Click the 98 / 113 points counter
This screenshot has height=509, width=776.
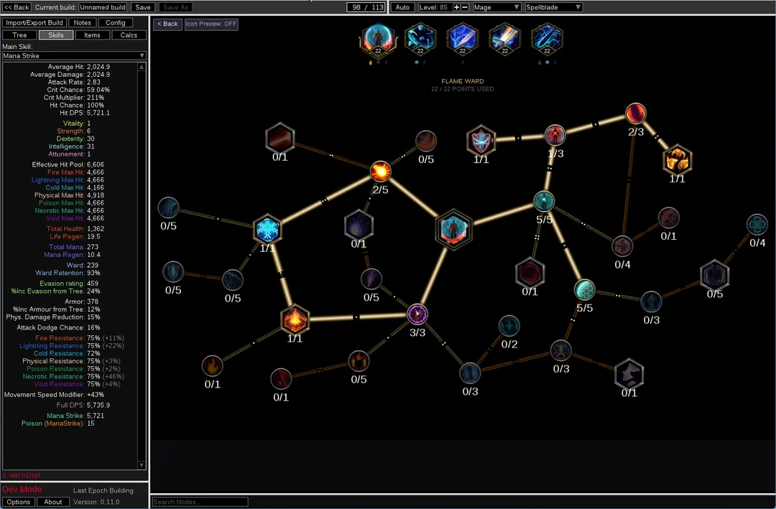point(365,7)
